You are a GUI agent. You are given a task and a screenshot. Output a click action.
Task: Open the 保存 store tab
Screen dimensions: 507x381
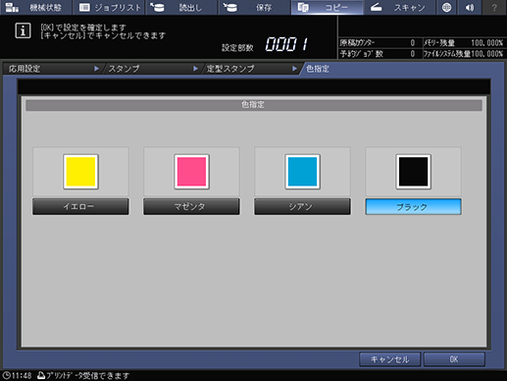(254, 7)
